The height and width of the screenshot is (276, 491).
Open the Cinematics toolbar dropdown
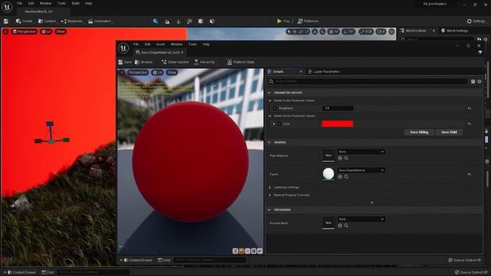tap(99, 21)
